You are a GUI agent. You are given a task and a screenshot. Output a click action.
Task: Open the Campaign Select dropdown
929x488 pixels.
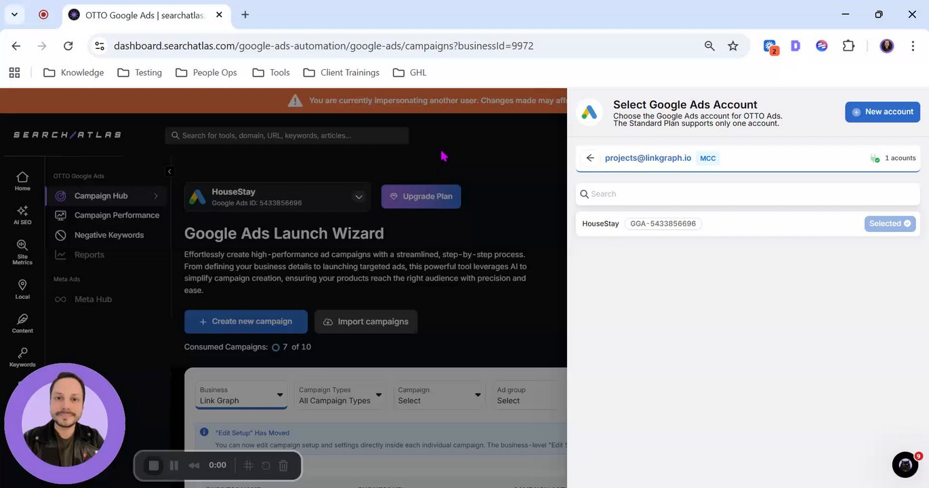click(439, 395)
